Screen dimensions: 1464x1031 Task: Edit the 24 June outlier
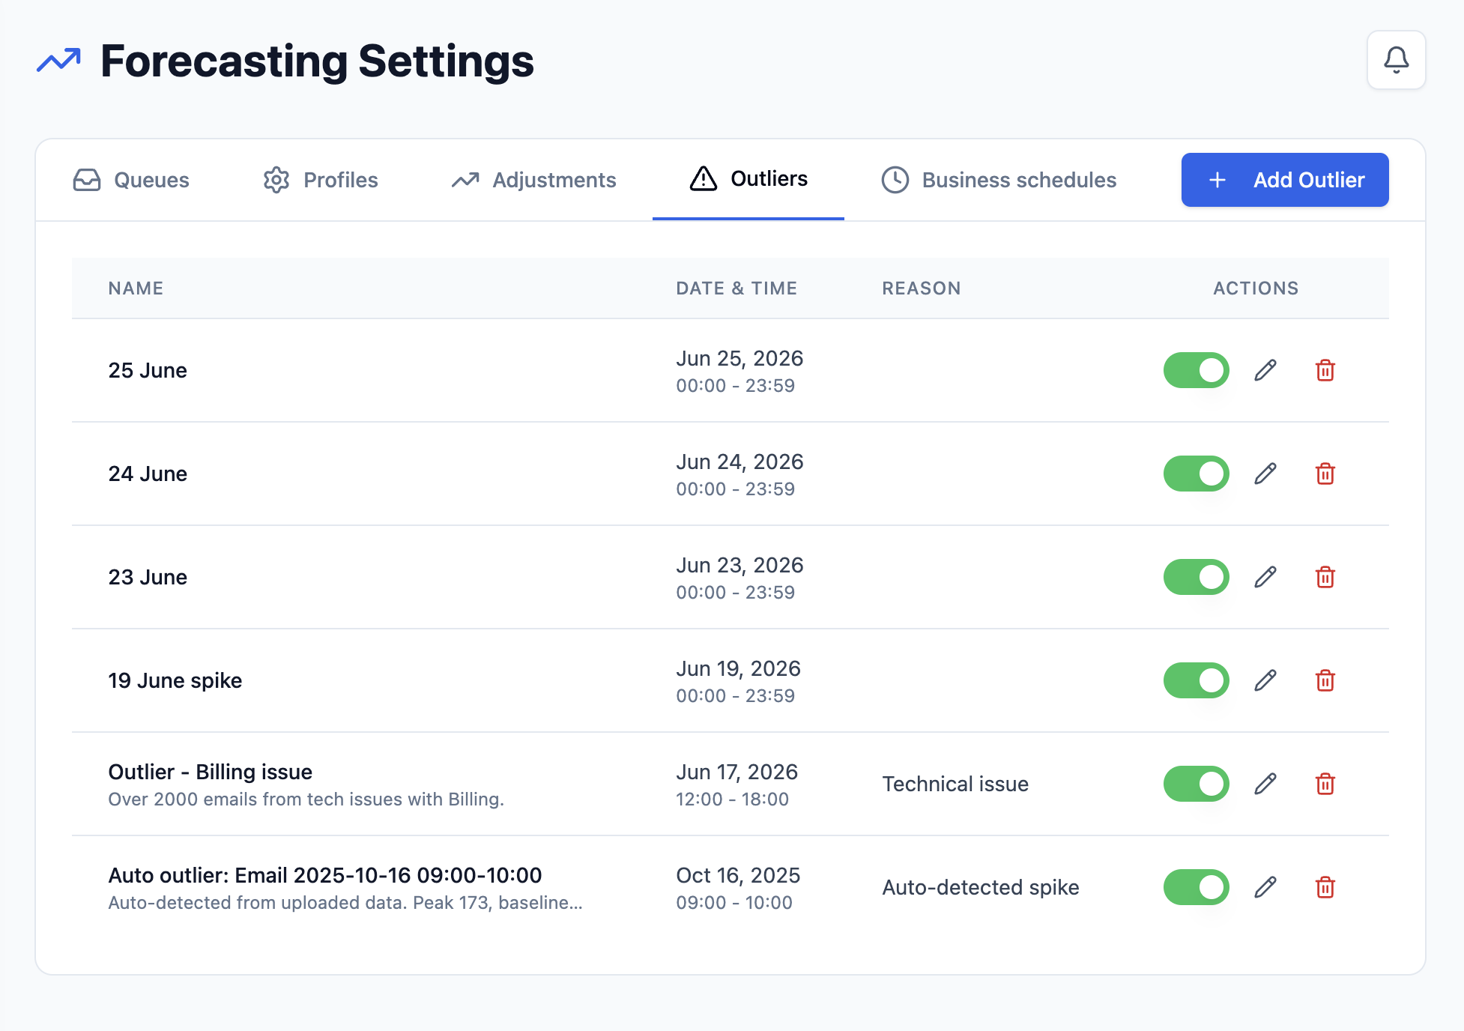(1265, 474)
